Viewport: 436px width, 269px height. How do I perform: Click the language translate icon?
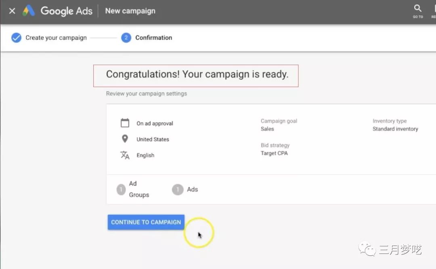coord(125,155)
